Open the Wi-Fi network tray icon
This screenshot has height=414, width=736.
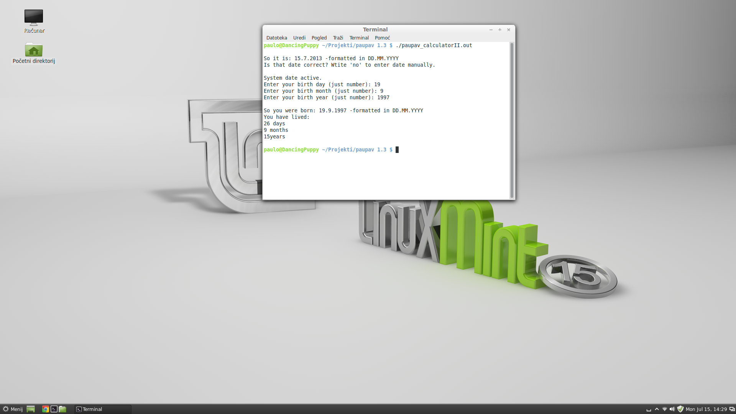pos(665,409)
